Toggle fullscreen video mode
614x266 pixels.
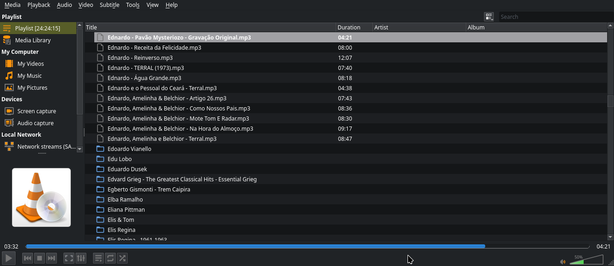69,258
